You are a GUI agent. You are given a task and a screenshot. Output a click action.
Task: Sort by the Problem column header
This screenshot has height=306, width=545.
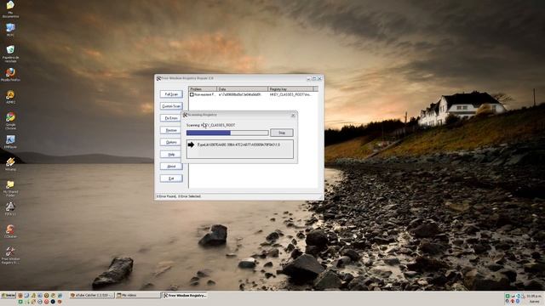[x=203, y=89]
